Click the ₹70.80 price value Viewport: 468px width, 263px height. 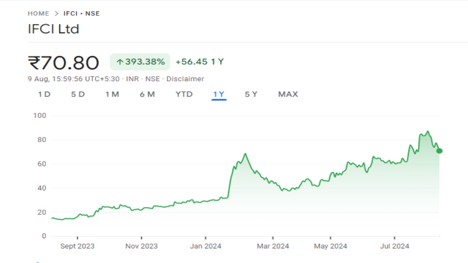click(x=63, y=62)
